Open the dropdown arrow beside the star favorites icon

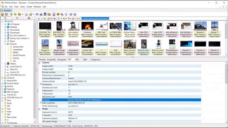coord(79,18)
